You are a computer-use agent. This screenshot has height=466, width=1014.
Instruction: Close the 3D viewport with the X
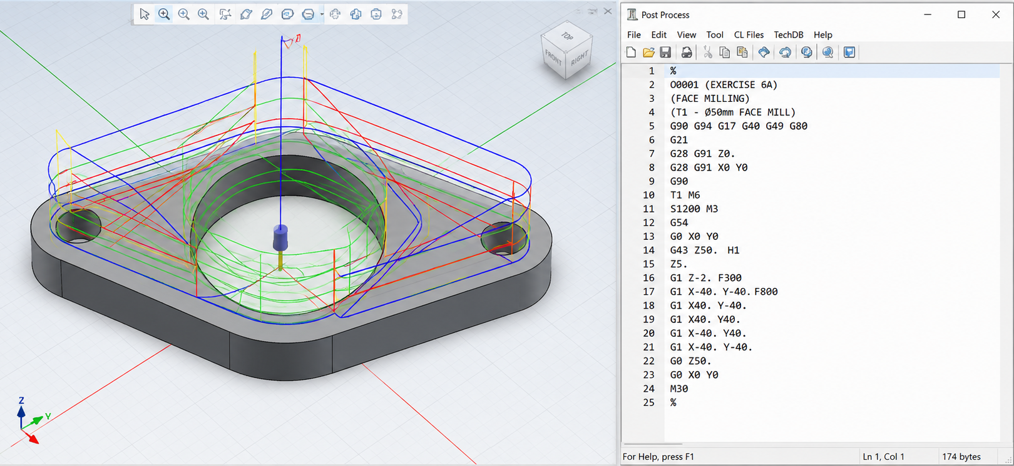click(x=608, y=11)
